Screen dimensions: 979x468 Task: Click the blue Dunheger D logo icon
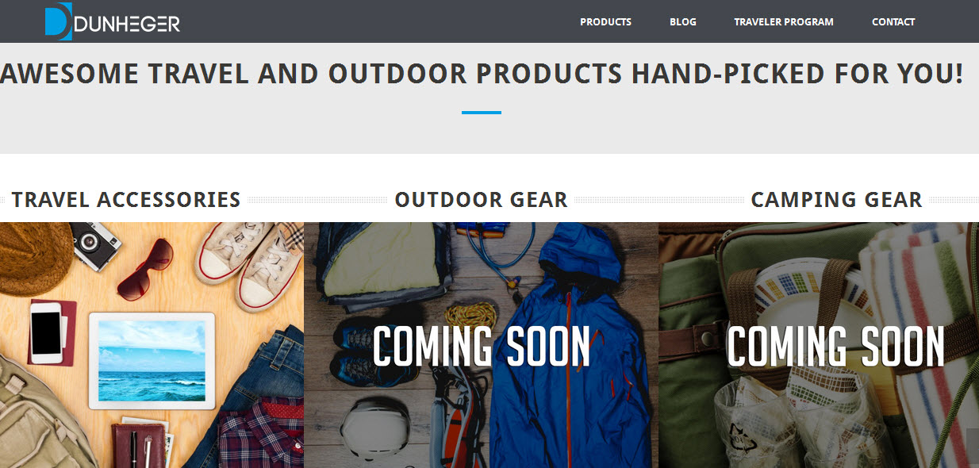tap(59, 21)
